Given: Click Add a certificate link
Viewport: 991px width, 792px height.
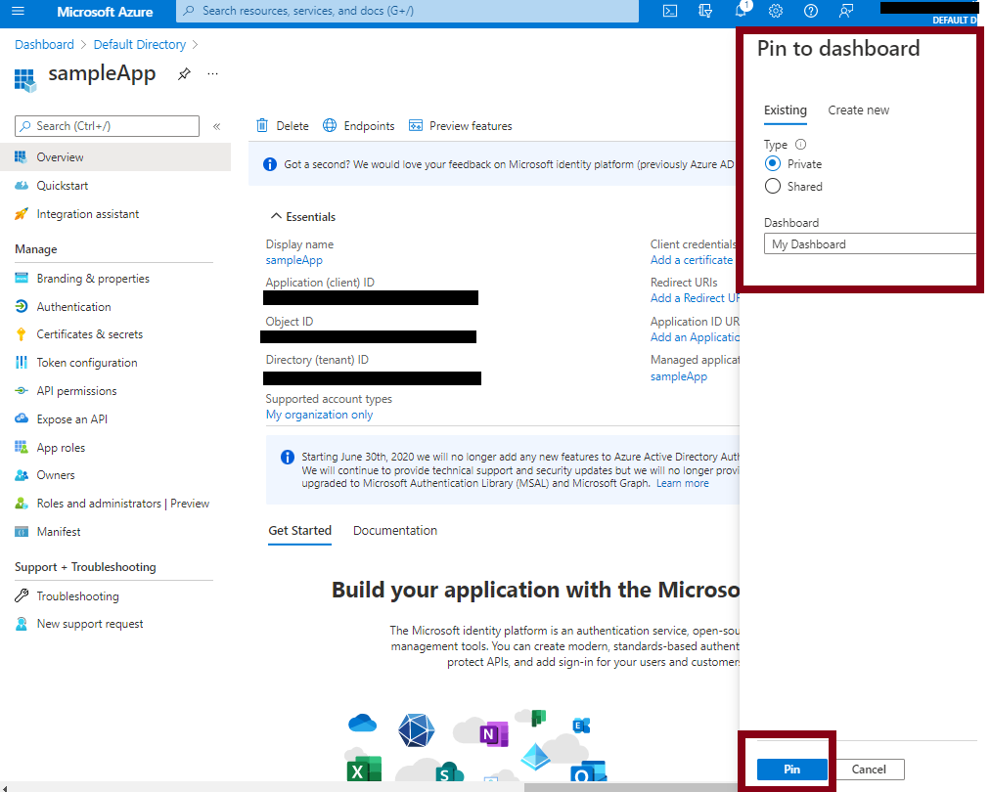Looking at the screenshot, I should [692, 260].
